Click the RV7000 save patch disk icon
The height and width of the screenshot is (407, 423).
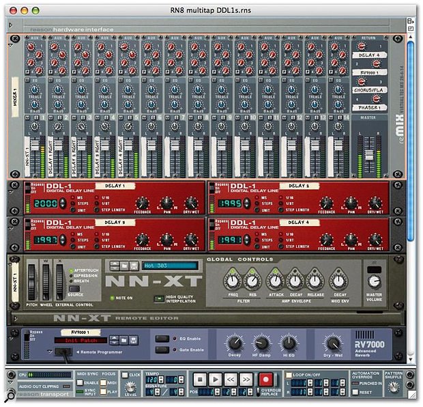[134, 340]
